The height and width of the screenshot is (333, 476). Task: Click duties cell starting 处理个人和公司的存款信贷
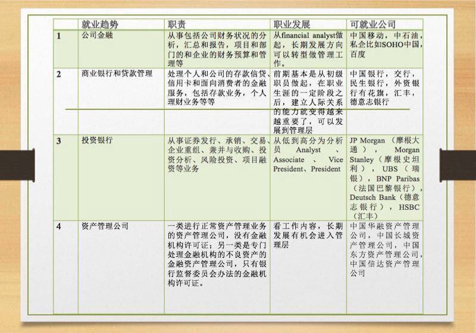(x=217, y=101)
